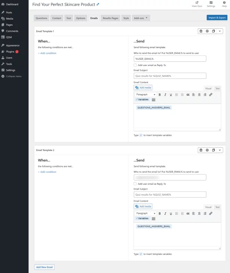230x273 pixels.
Task: Collapse Email Template 2 with chevron
Action: 220,150
